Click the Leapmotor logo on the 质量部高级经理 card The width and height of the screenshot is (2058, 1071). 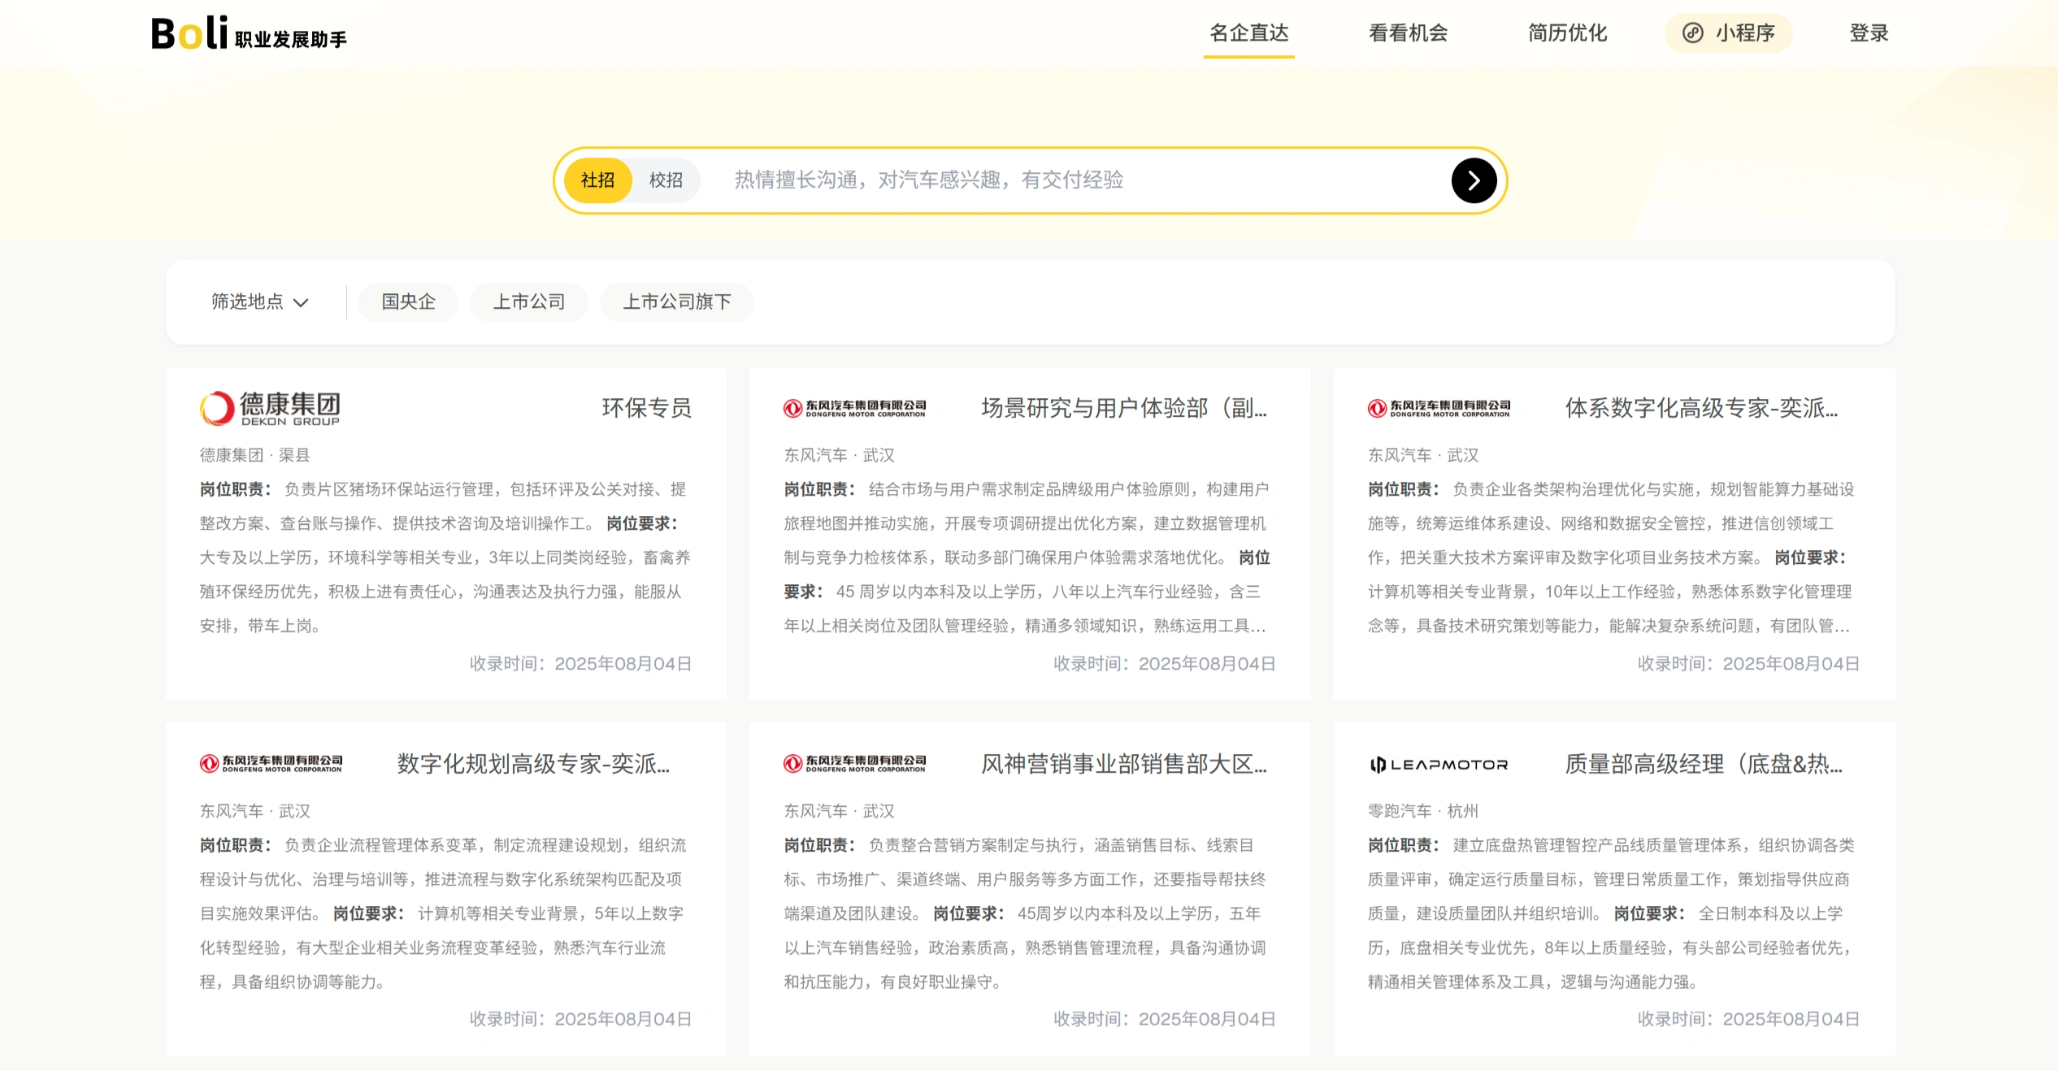click(1439, 765)
